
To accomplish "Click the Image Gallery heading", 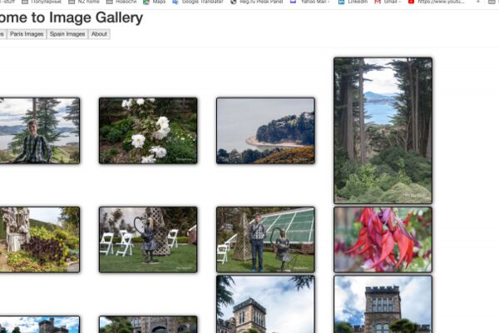I will [x=72, y=17].
